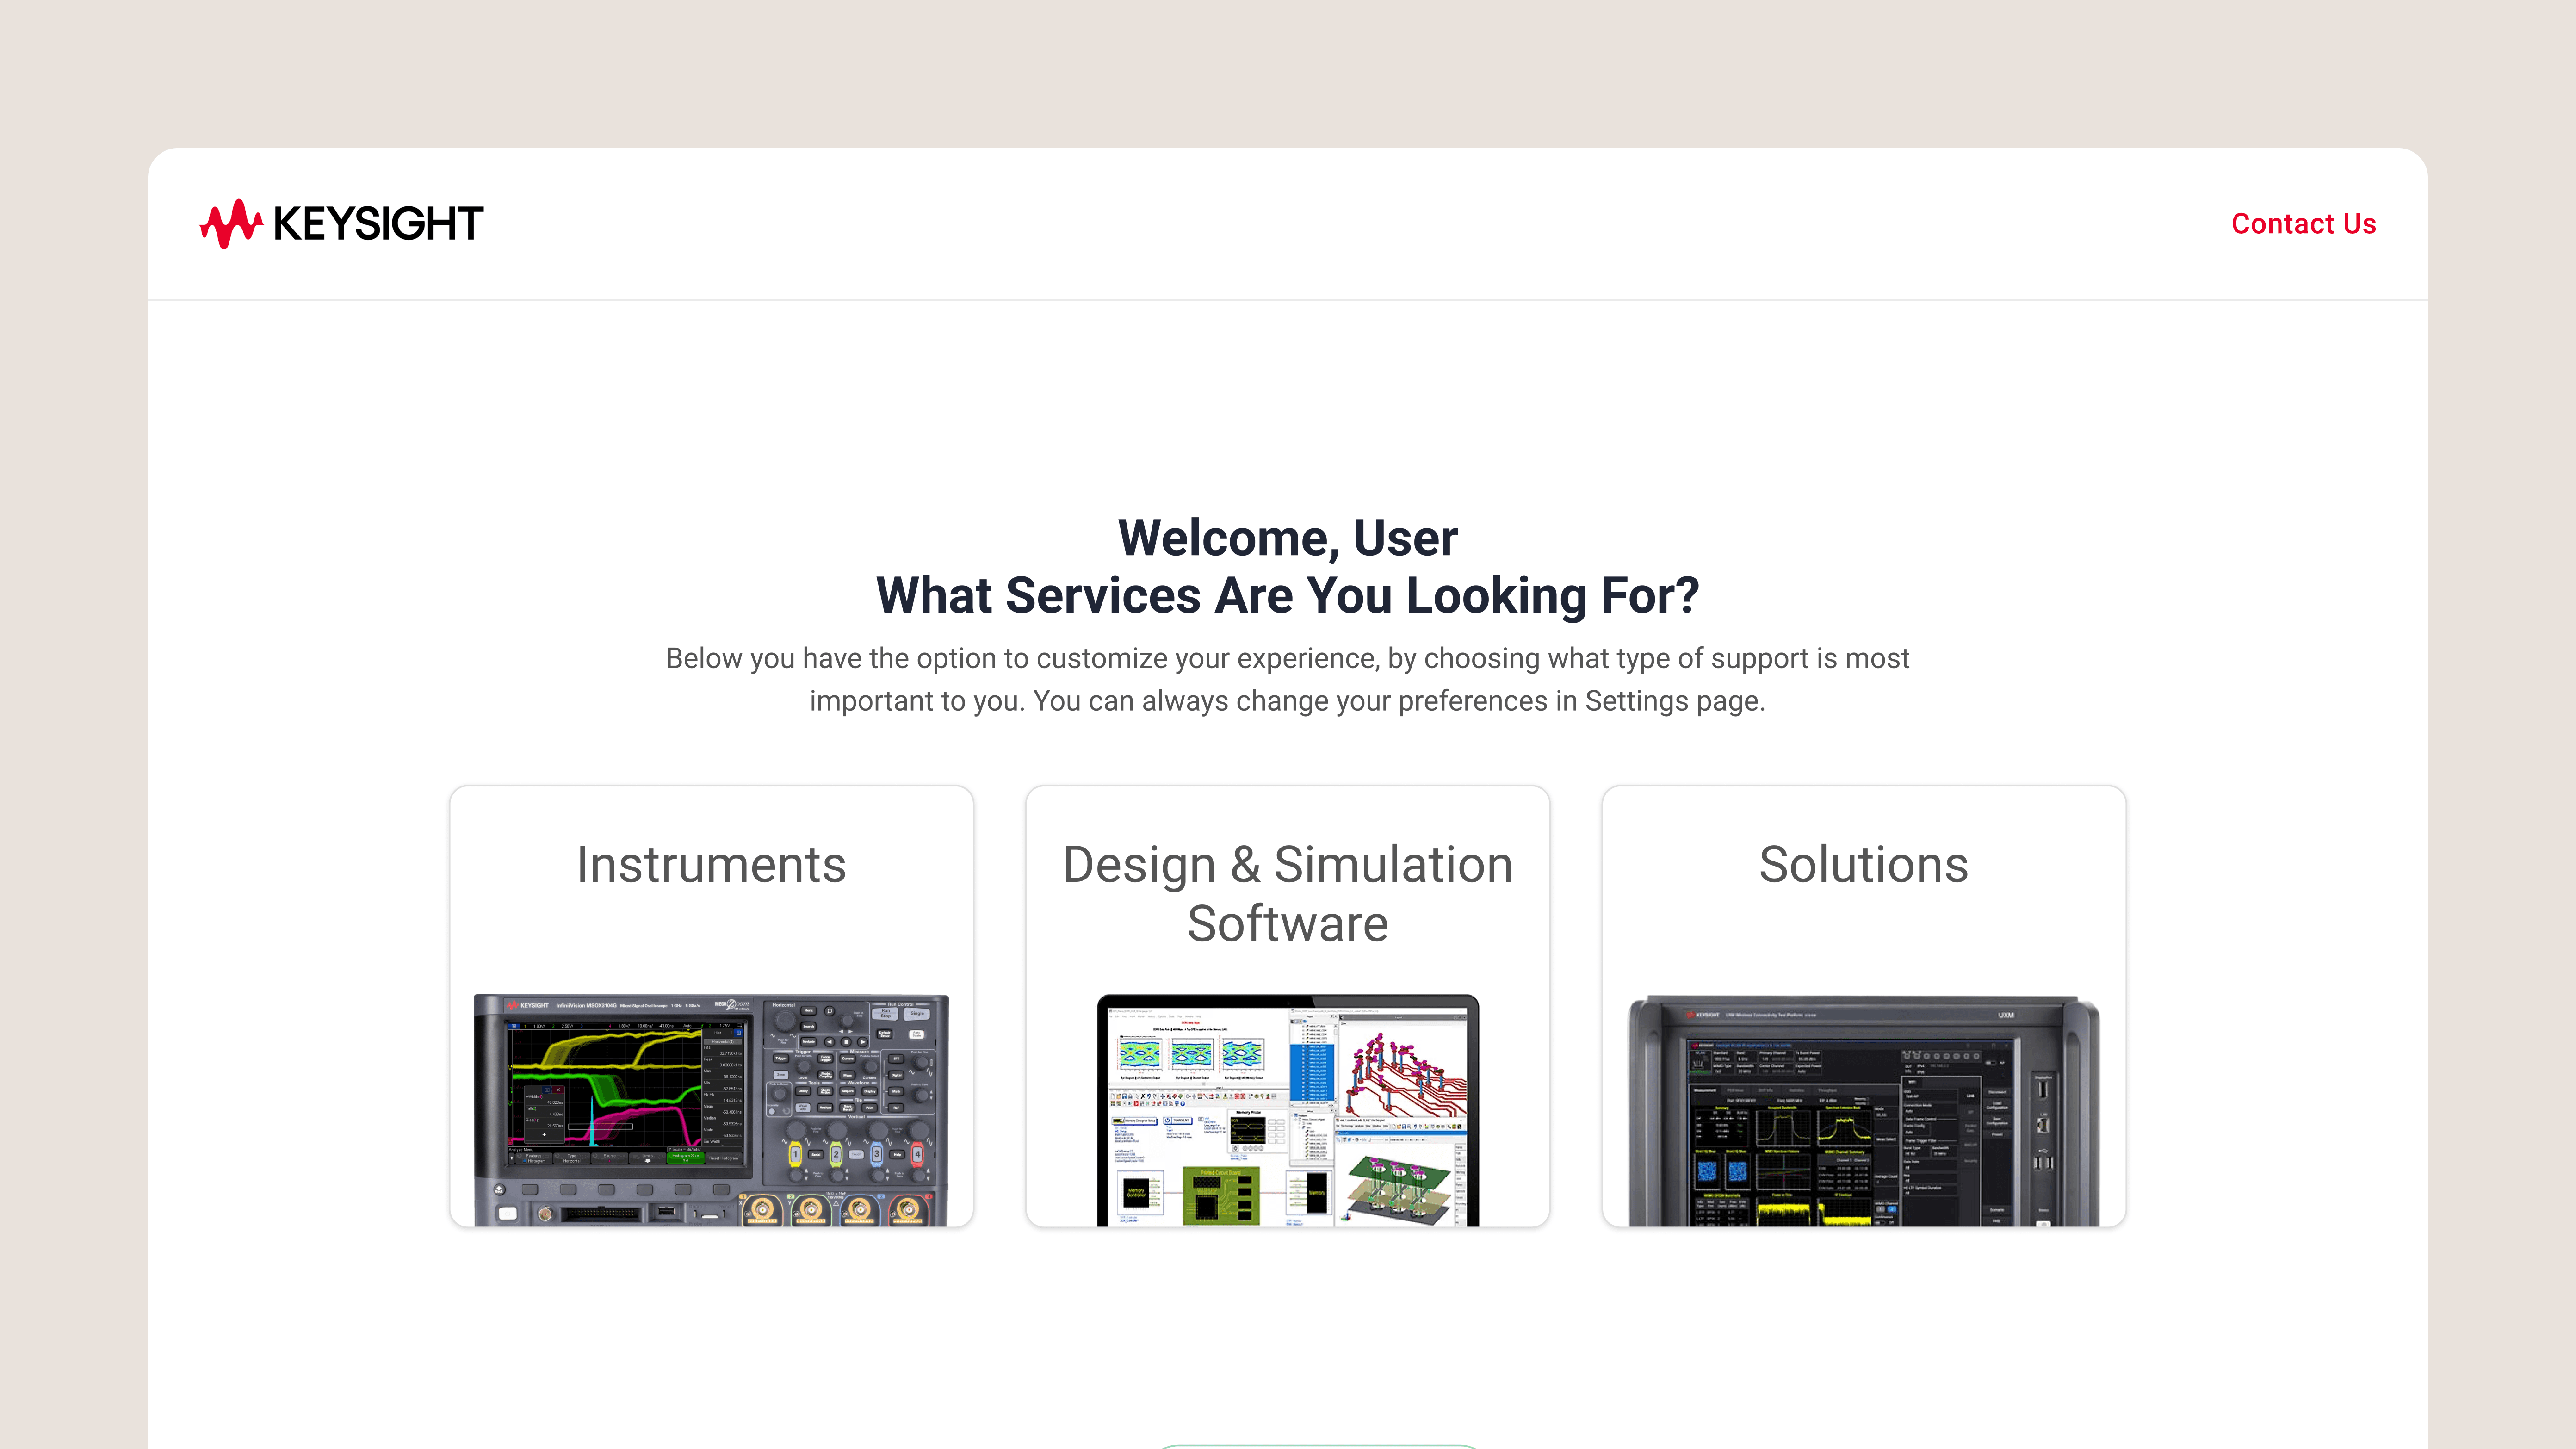
Task: Click the laptop simulation software image
Action: point(1287,1110)
